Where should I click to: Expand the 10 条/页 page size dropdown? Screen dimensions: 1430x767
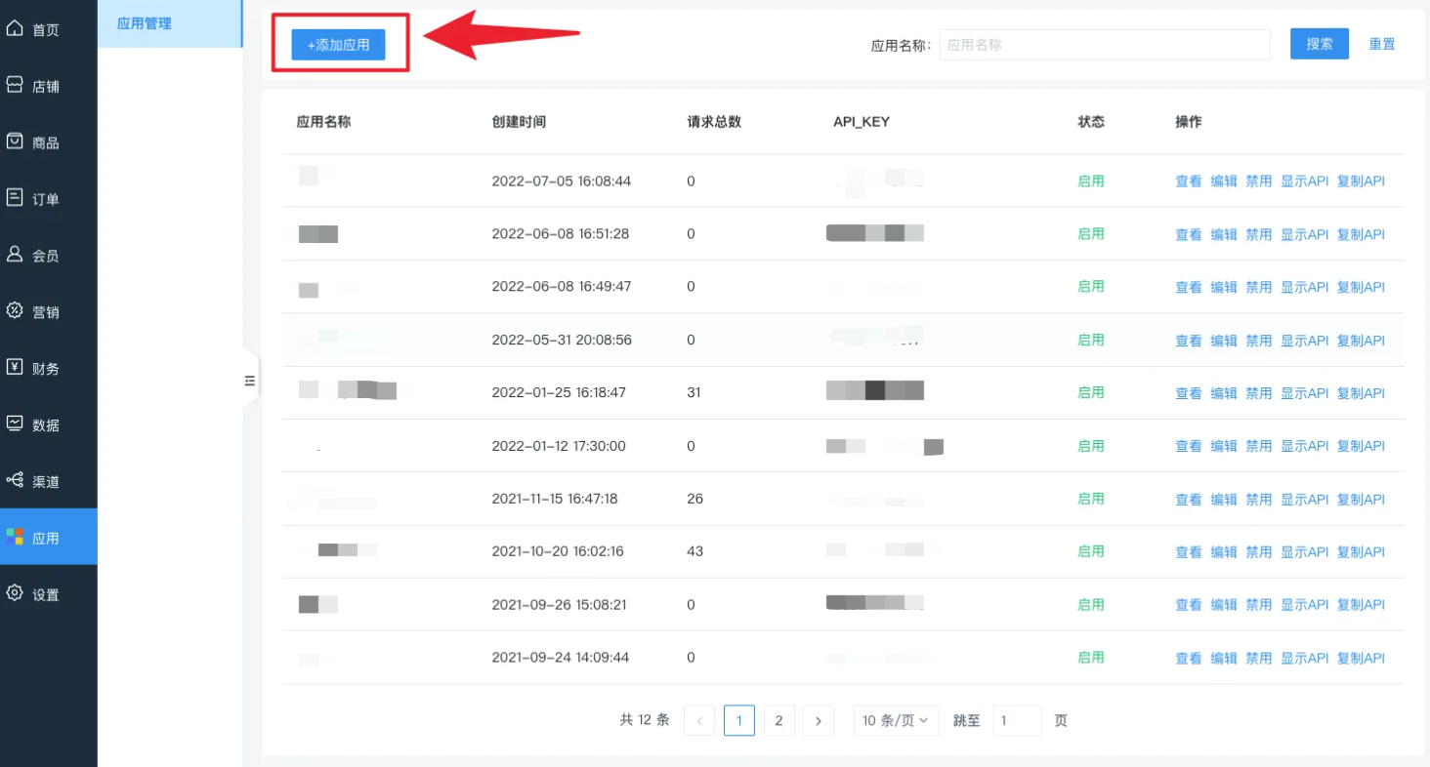point(896,721)
